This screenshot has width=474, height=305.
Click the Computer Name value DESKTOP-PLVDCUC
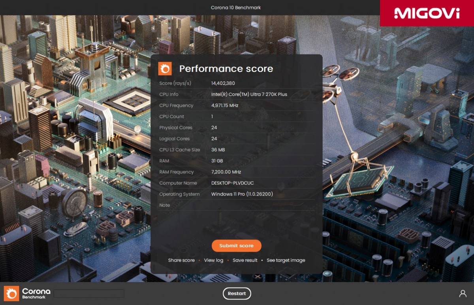click(x=233, y=183)
